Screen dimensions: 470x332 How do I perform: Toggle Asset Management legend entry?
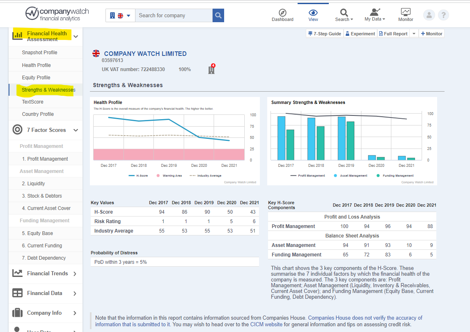(x=351, y=176)
